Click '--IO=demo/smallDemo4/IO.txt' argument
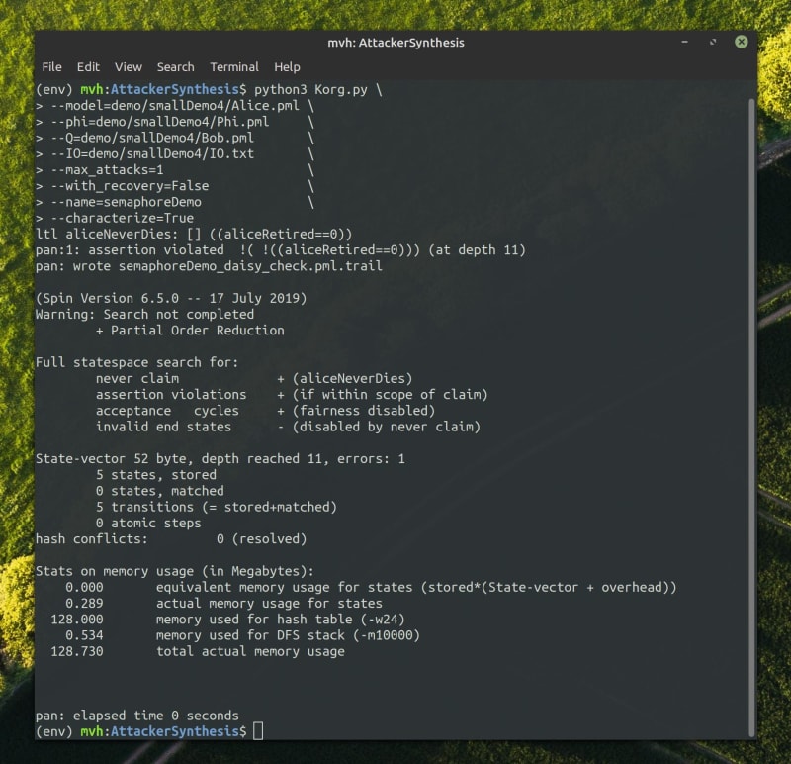This screenshot has height=764, width=791. click(152, 154)
